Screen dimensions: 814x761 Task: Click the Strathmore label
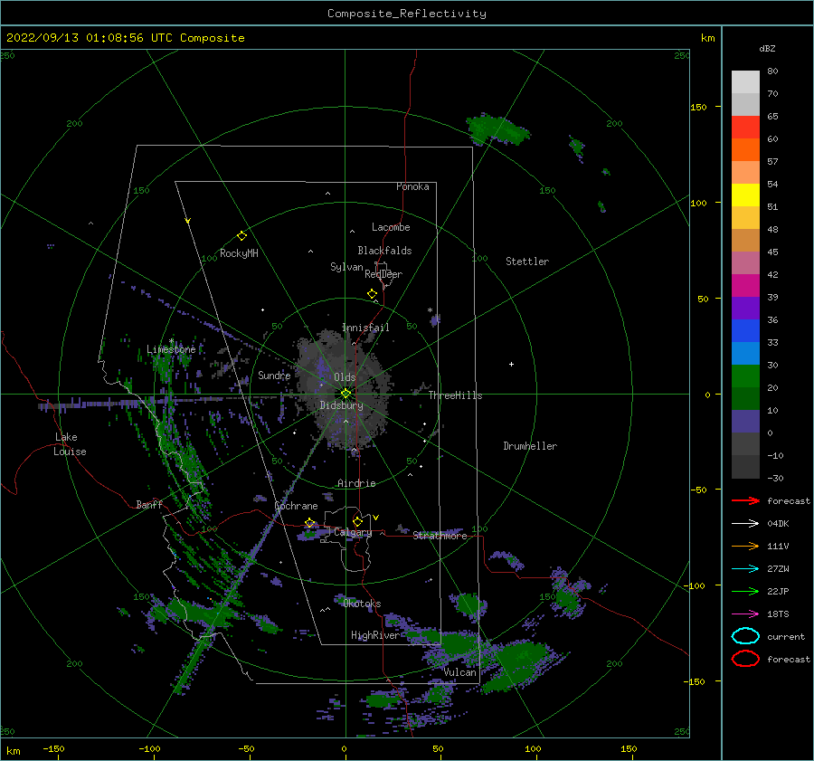(x=440, y=536)
